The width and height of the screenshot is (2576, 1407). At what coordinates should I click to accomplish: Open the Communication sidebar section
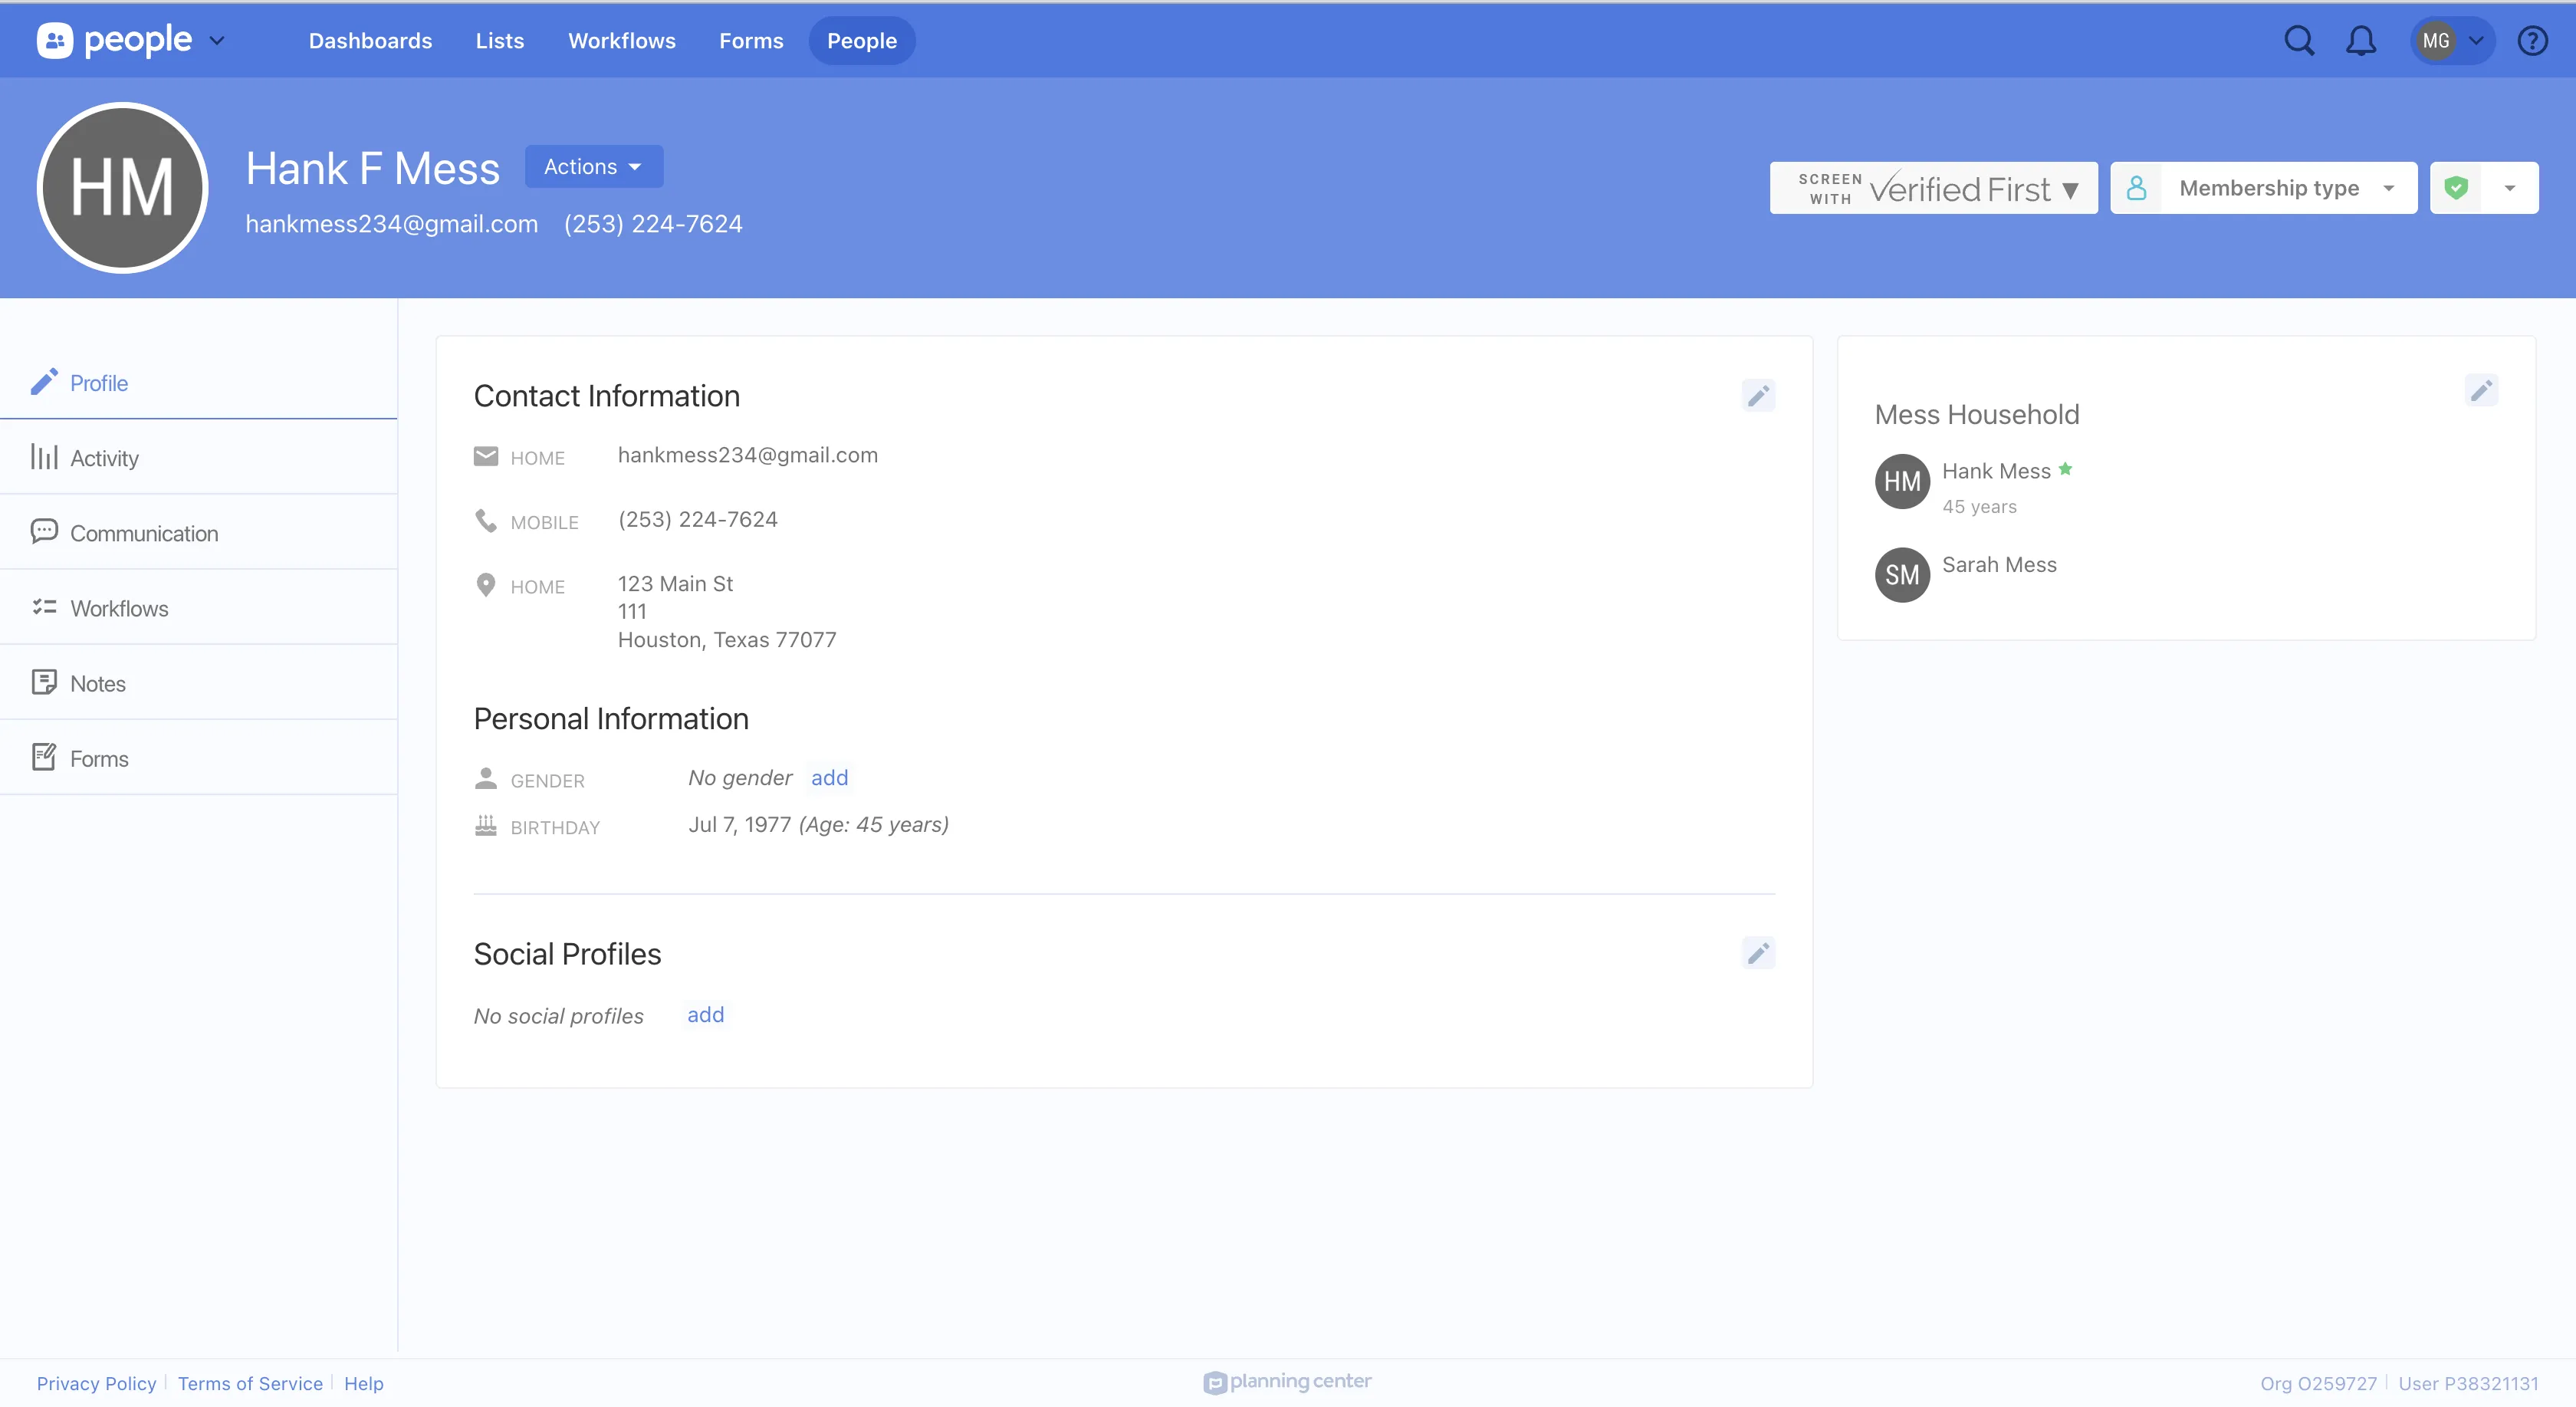click(145, 532)
